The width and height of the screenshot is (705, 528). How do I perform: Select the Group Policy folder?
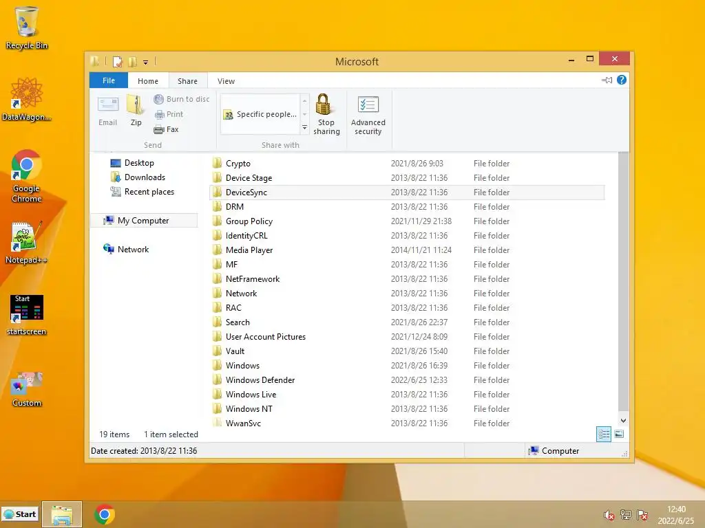pos(407,221)
